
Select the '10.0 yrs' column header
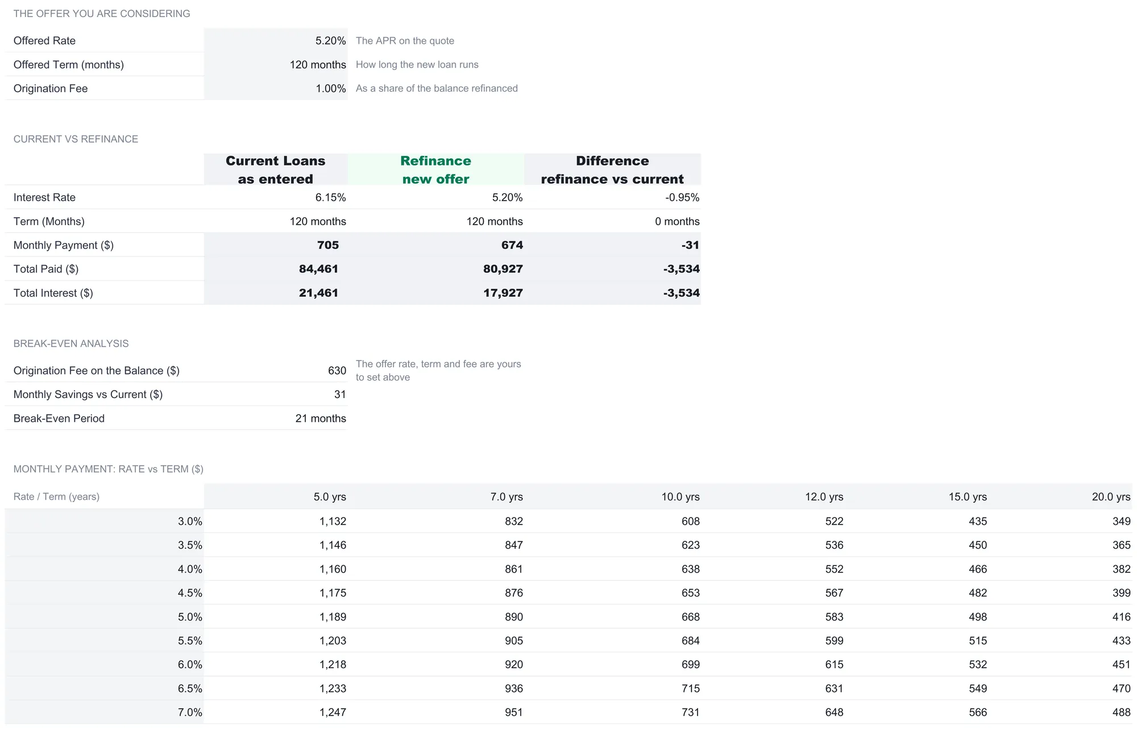pyautogui.click(x=612, y=496)
